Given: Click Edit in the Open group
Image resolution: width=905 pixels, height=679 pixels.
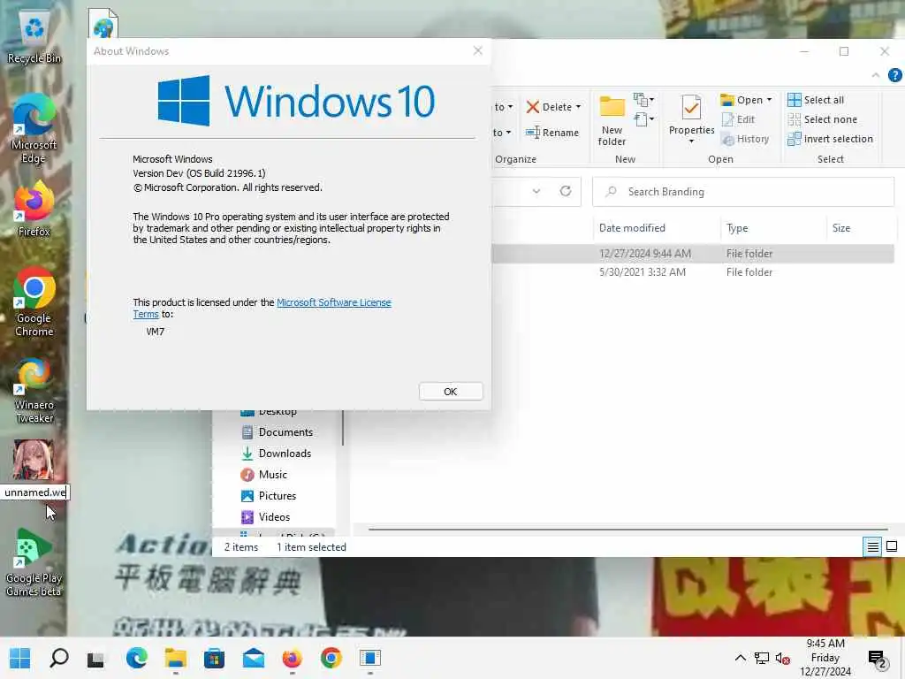Looking at the screenshot, I should pyautogui.click(x=738, y=119).
